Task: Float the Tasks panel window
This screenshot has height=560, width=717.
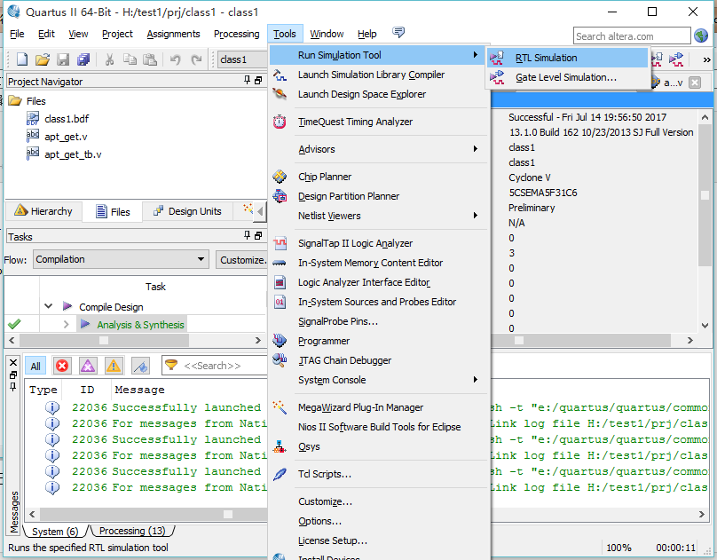Action: point(258,235)
